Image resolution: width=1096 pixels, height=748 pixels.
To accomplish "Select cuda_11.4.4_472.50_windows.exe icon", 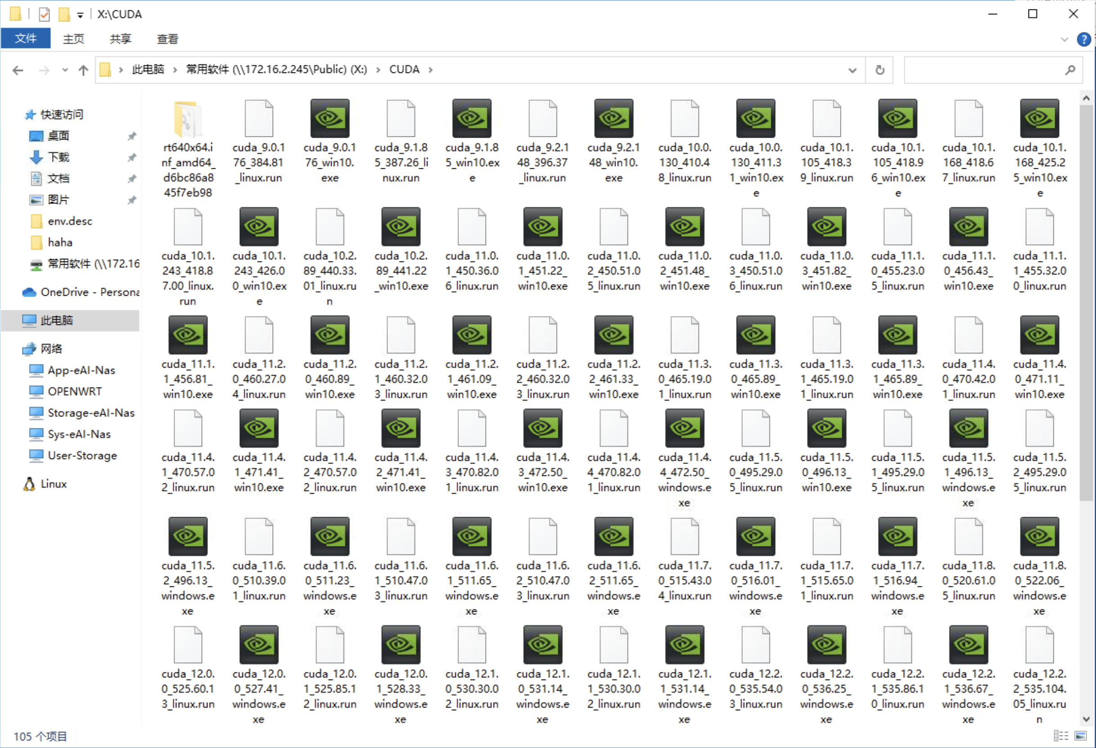I will coord(685,428).
